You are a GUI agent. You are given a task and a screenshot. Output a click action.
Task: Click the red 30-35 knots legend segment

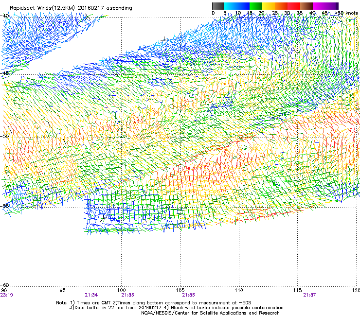[x=294, y=6]
